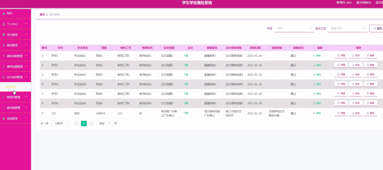Click the search icon in 教师工号 field
383x170 pixels.
[364, 29]
